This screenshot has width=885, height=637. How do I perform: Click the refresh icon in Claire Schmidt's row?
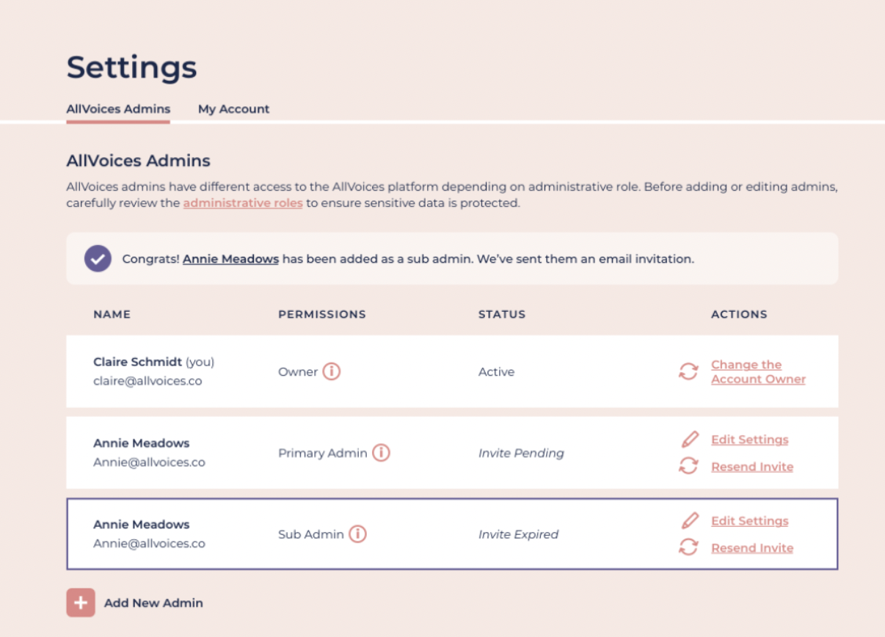[688, 371]
